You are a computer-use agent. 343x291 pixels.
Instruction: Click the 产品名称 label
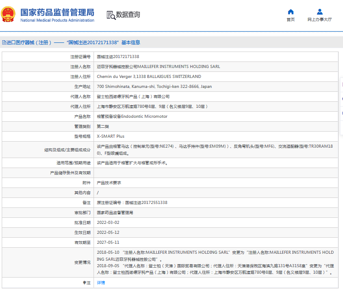[x=82, y=116]
